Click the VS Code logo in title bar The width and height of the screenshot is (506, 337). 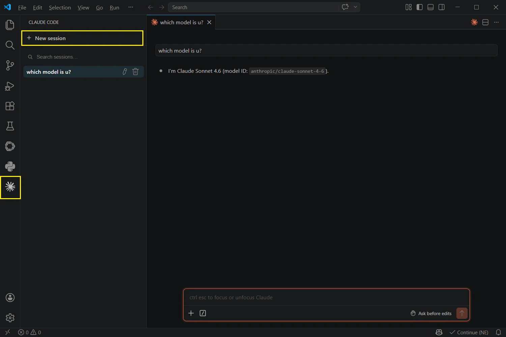(7, 7)
